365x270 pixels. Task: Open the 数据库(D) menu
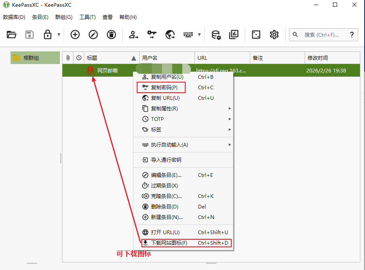pyautogui.click(x=14, y=17)
